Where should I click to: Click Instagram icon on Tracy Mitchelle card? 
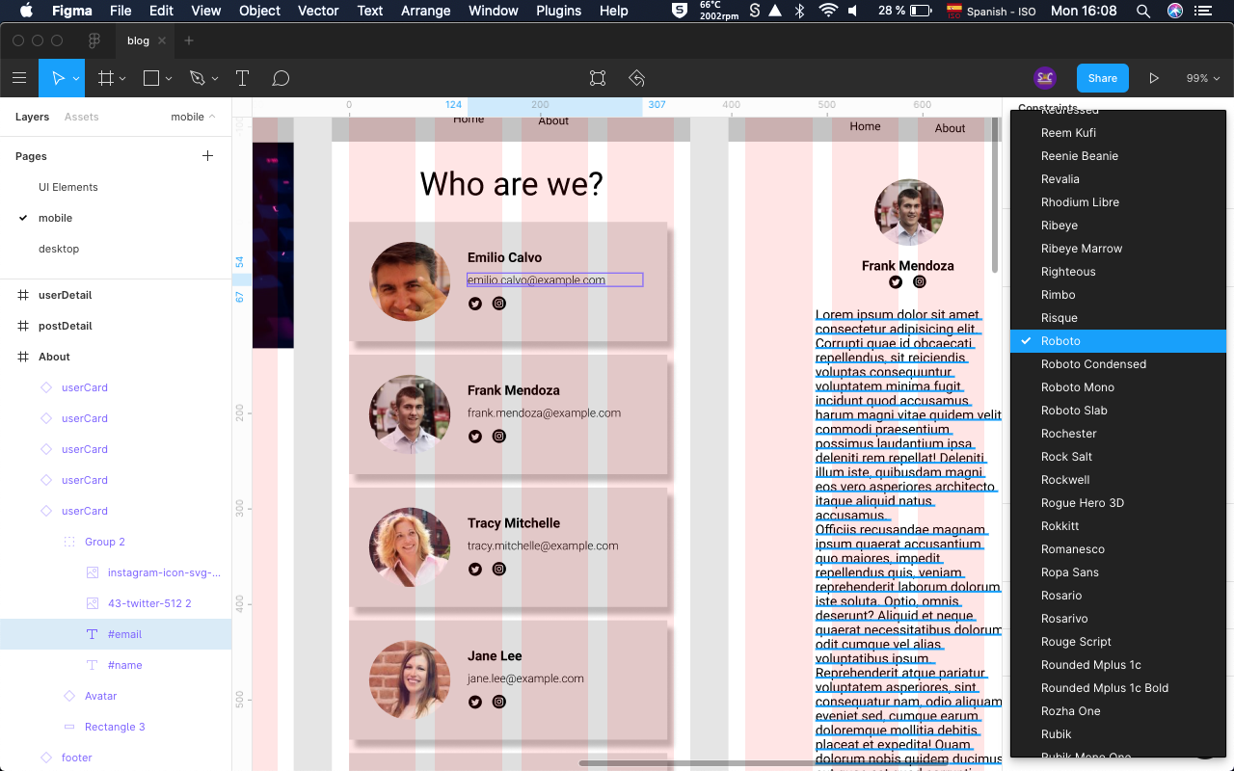pyautogui.click(x=499, y=569)
